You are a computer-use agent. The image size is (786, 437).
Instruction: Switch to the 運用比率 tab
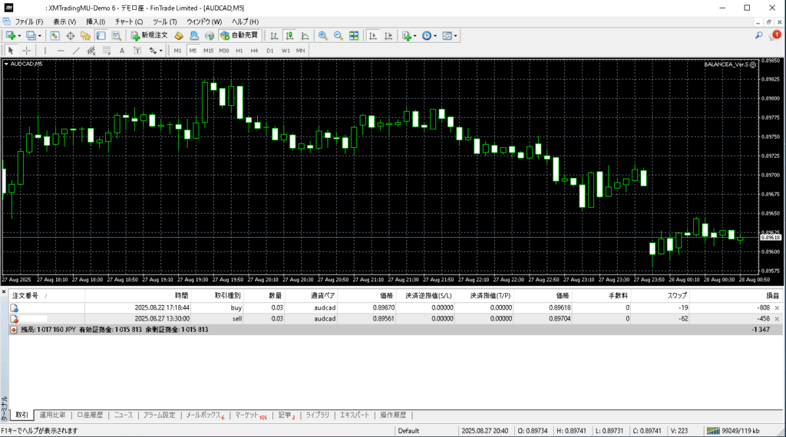click(52, 415)
